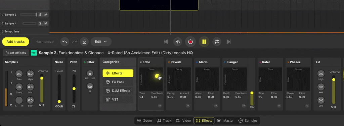This screenshot has width=344, height=126.
Task: Expand the Tempo lane
Action: (2, 31)
